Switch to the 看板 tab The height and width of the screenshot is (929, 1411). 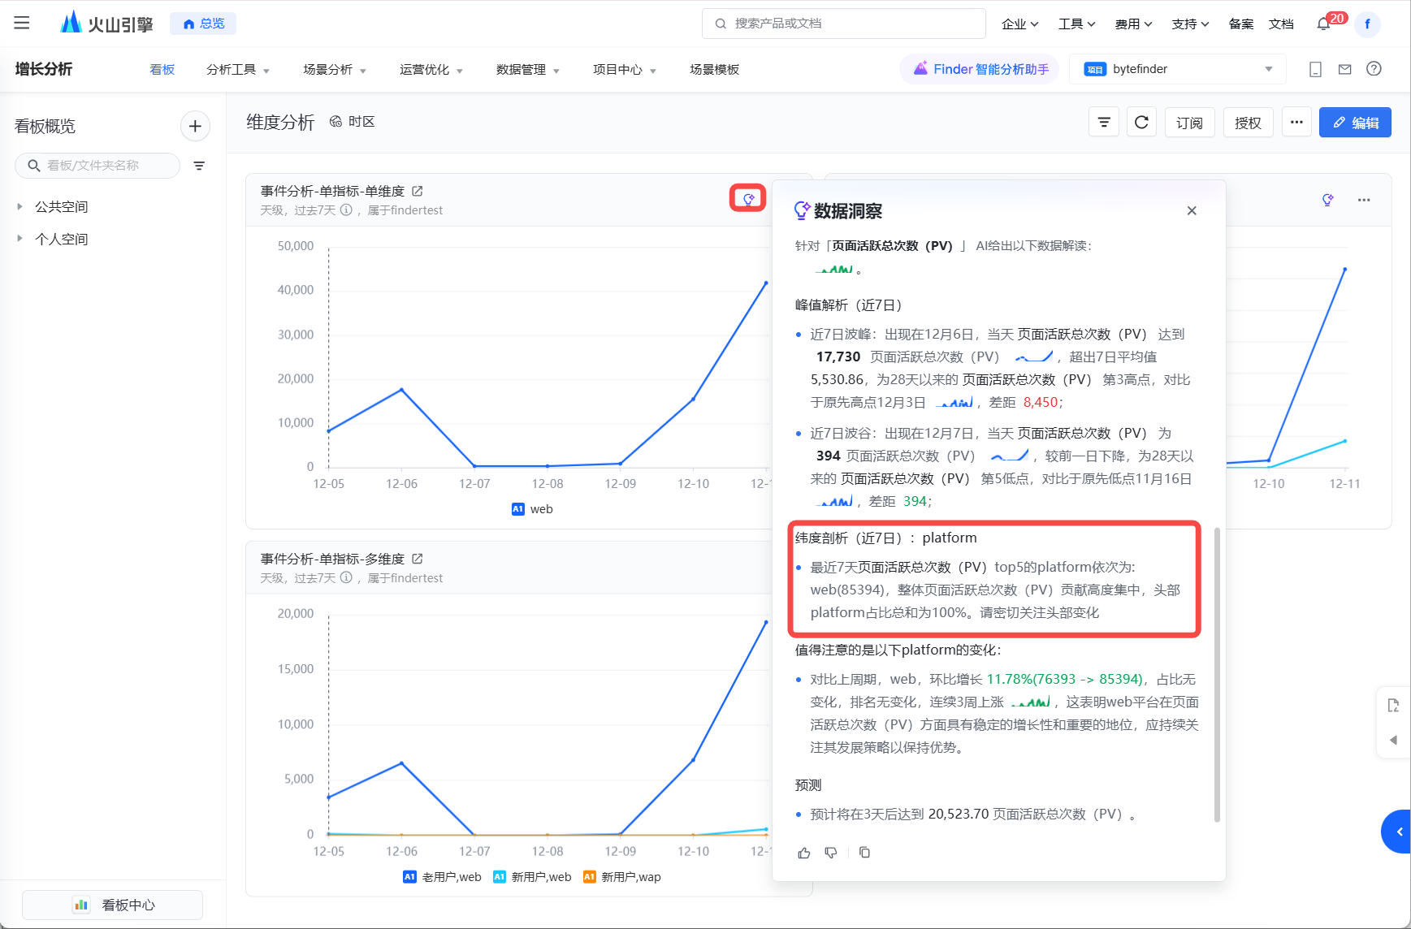(162, 70)
